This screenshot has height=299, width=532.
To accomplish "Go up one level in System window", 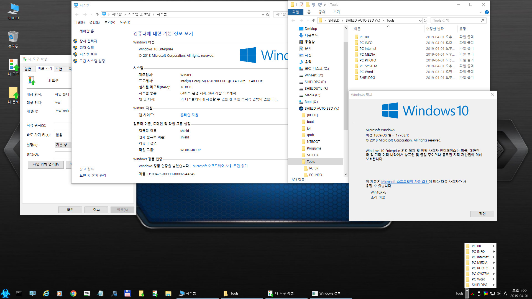I will [x=97, y=14].
